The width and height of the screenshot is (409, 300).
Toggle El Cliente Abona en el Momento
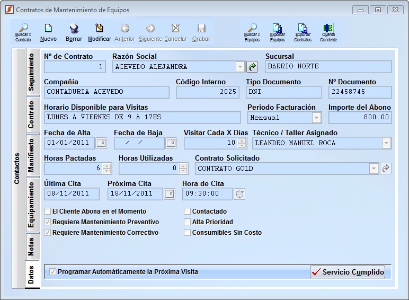tap(48, 211)
